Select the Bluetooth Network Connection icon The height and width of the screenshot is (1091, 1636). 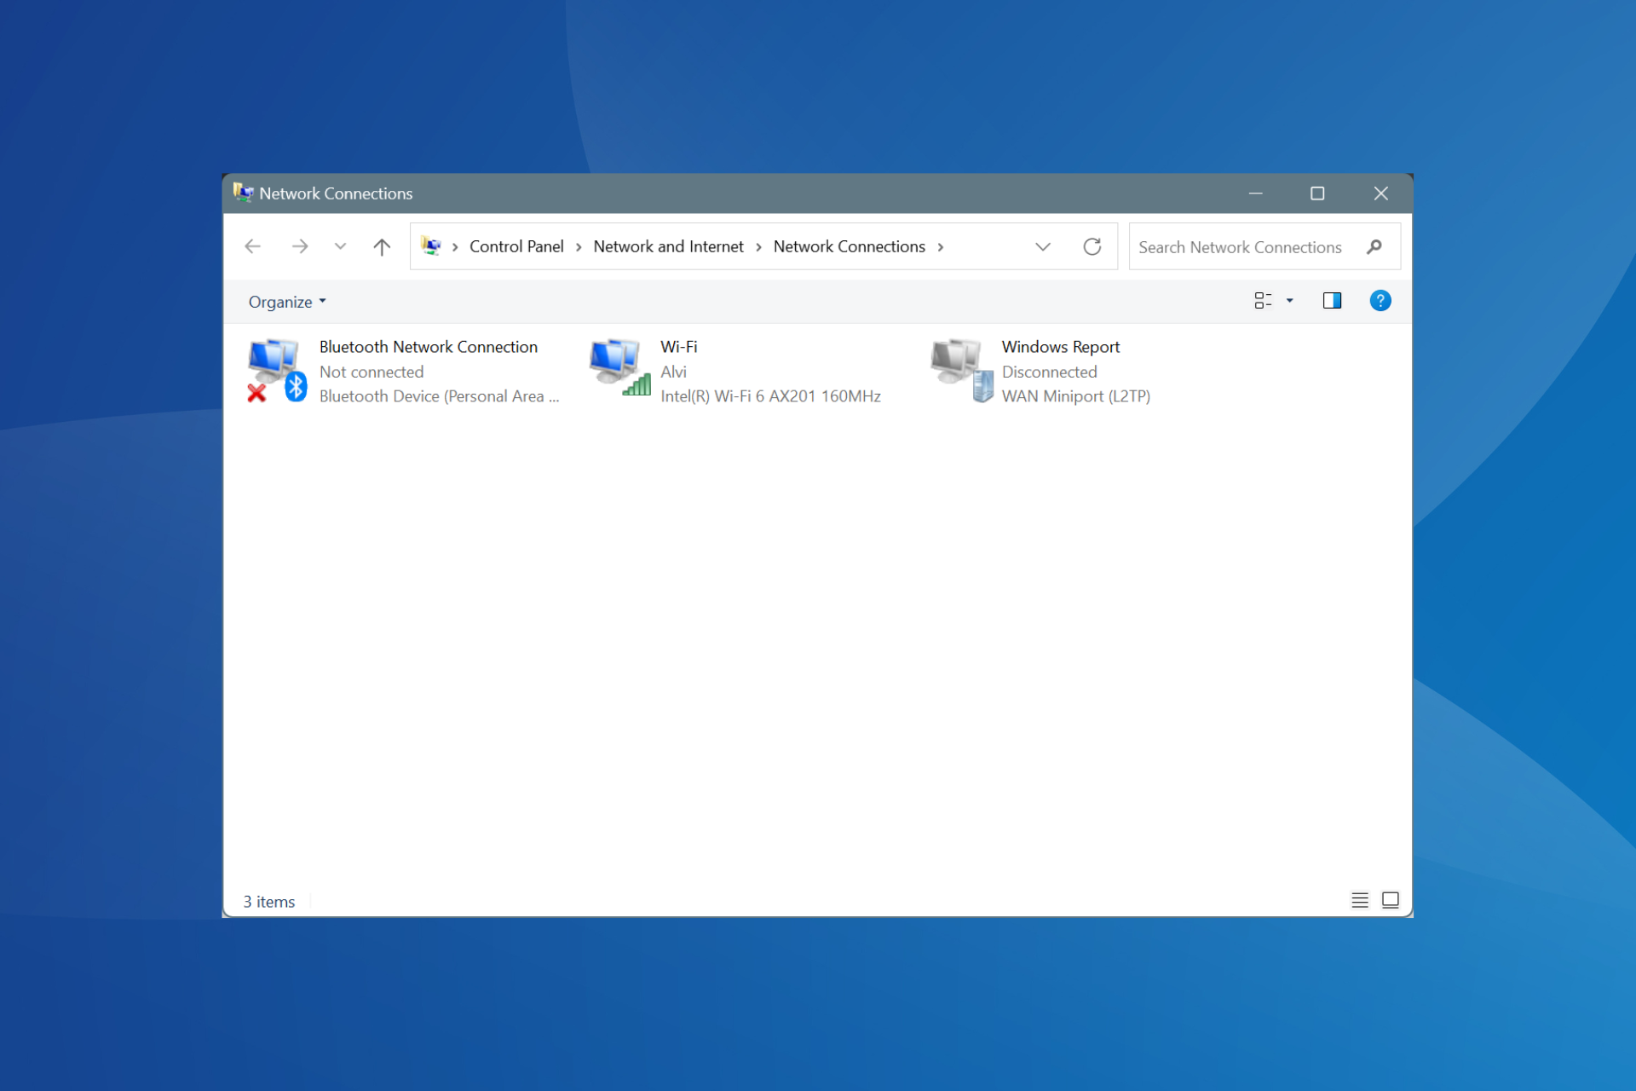277,371
